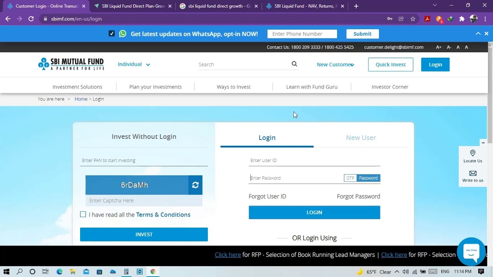Open Adobe Acrobat extension
The height and width of the screenshot is (277, 493).
coord(427,18)
